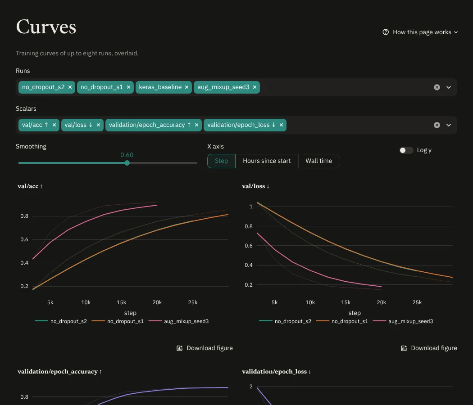The image size is (473, 405).
Task: Click the Smoothing slider handle
Action: (127, 163)
